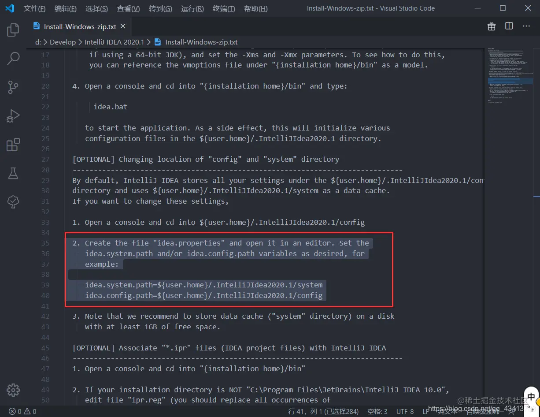Image resolution: width=540 pixels, height=417 pixels.
Task: Open the 终端(T) menu
Action: click(224, 9)
